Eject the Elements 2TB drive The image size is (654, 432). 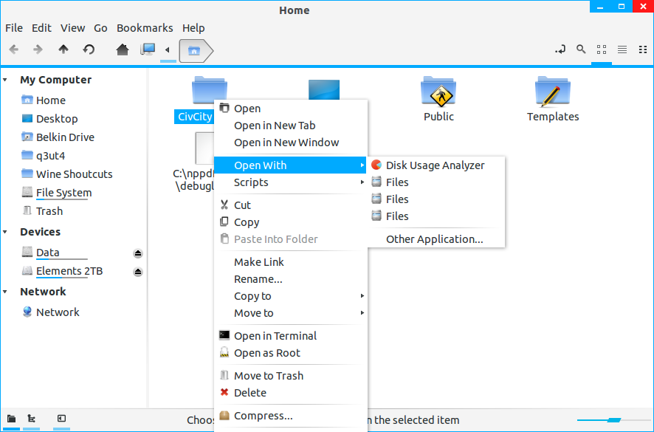pos(138,272)
